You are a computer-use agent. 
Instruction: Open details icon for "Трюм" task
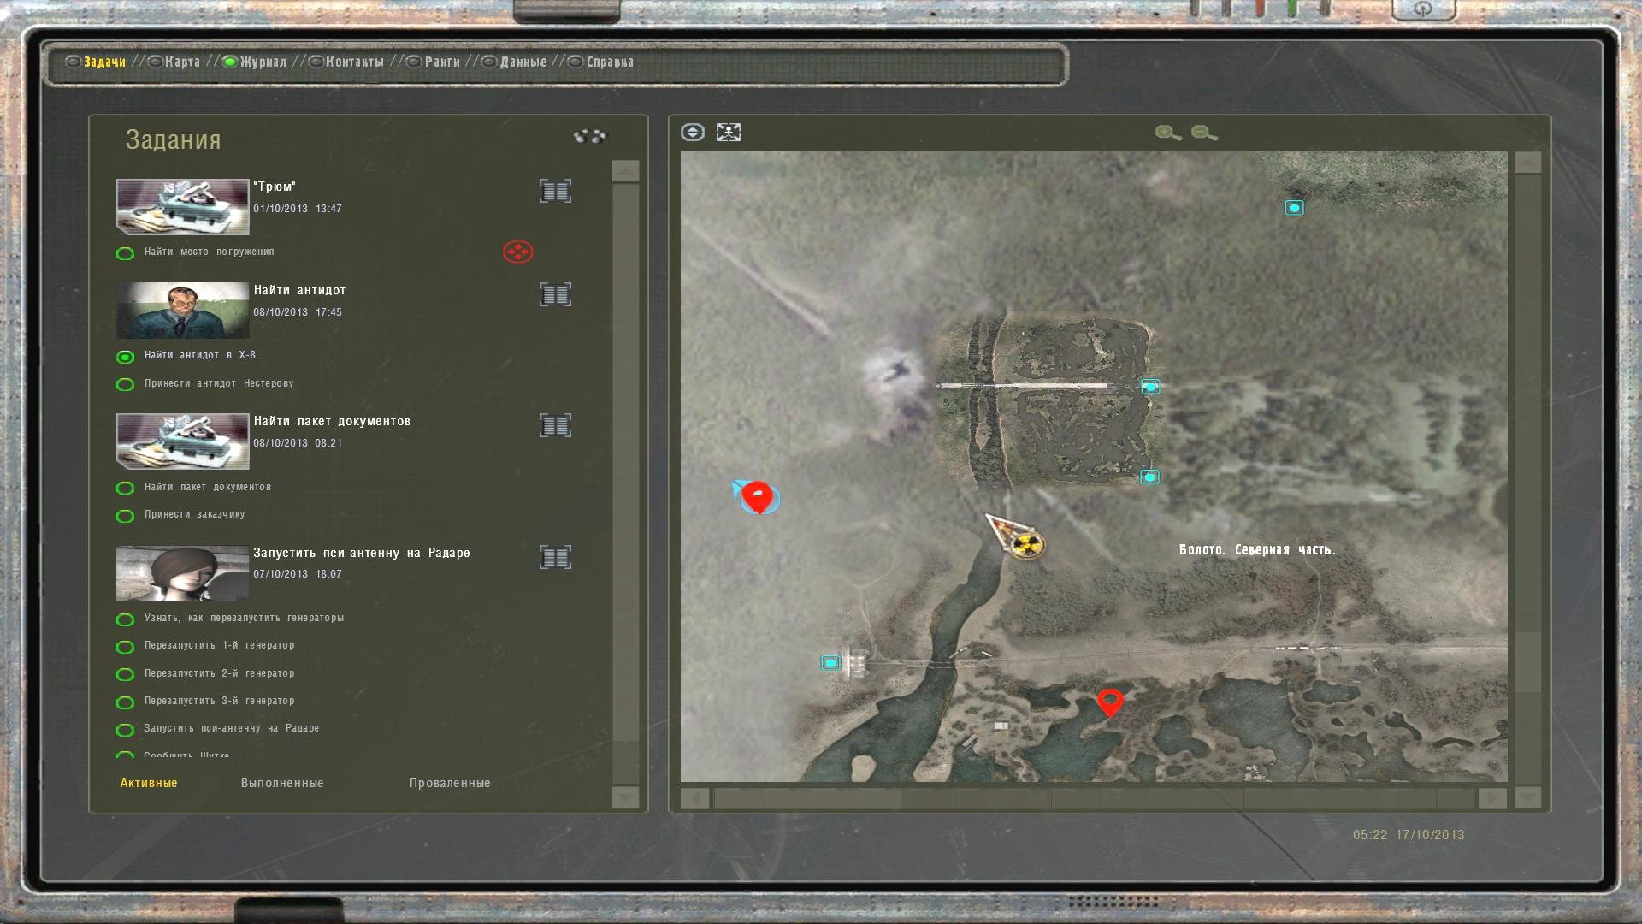pyautogui.click(x=555, y=191)
